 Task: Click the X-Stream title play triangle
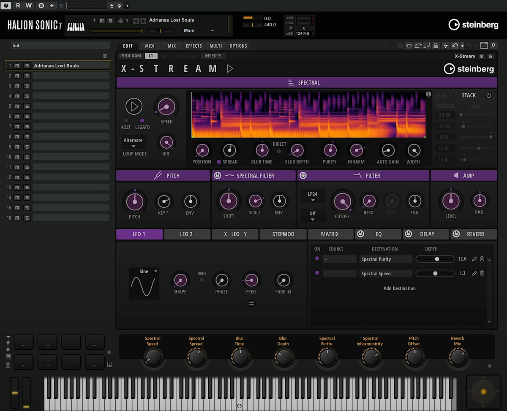tap(230, 68)
